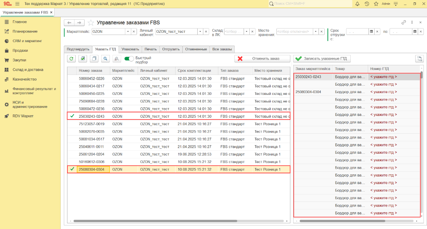427x229 pixels.
Task: Click Записать указанные ГТД button
Action: coord(322,59)
